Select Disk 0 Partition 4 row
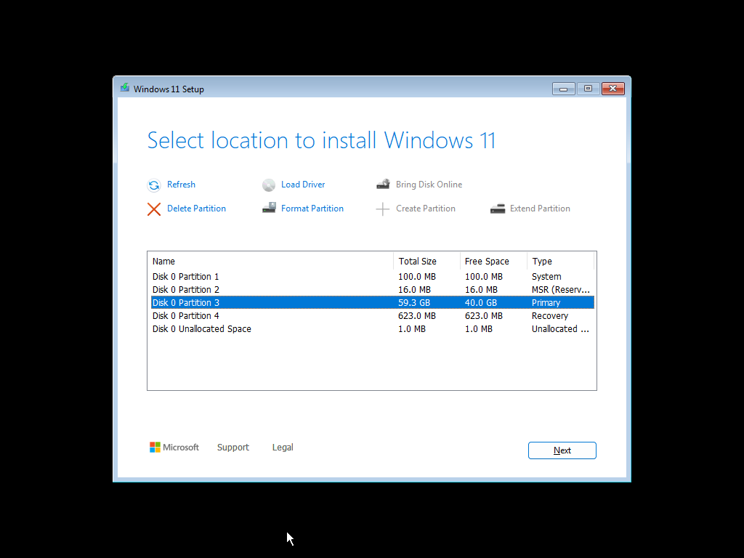The width and height of the screenshot is (744, 558). tap(373, 316)
